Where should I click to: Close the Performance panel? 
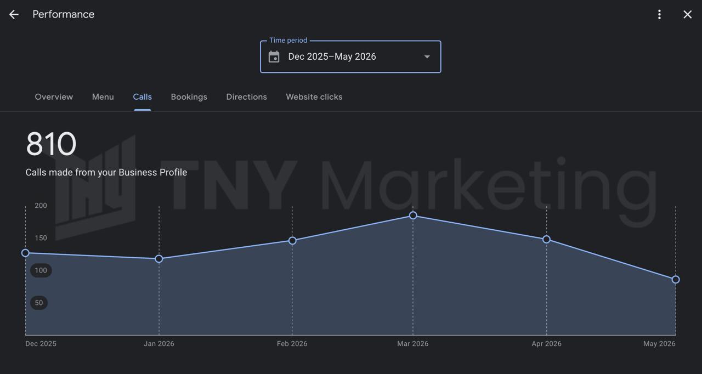[x=687, y=15]
